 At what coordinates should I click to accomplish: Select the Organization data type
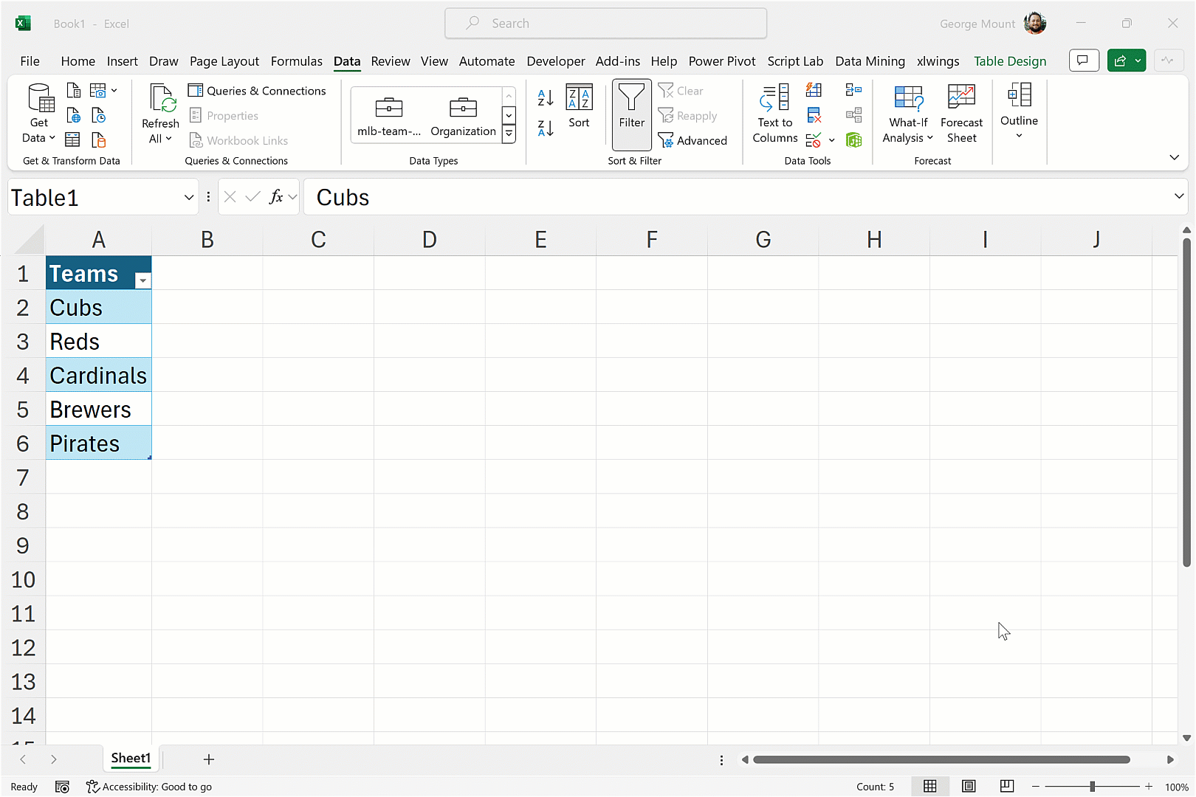[x=463, y=115]
